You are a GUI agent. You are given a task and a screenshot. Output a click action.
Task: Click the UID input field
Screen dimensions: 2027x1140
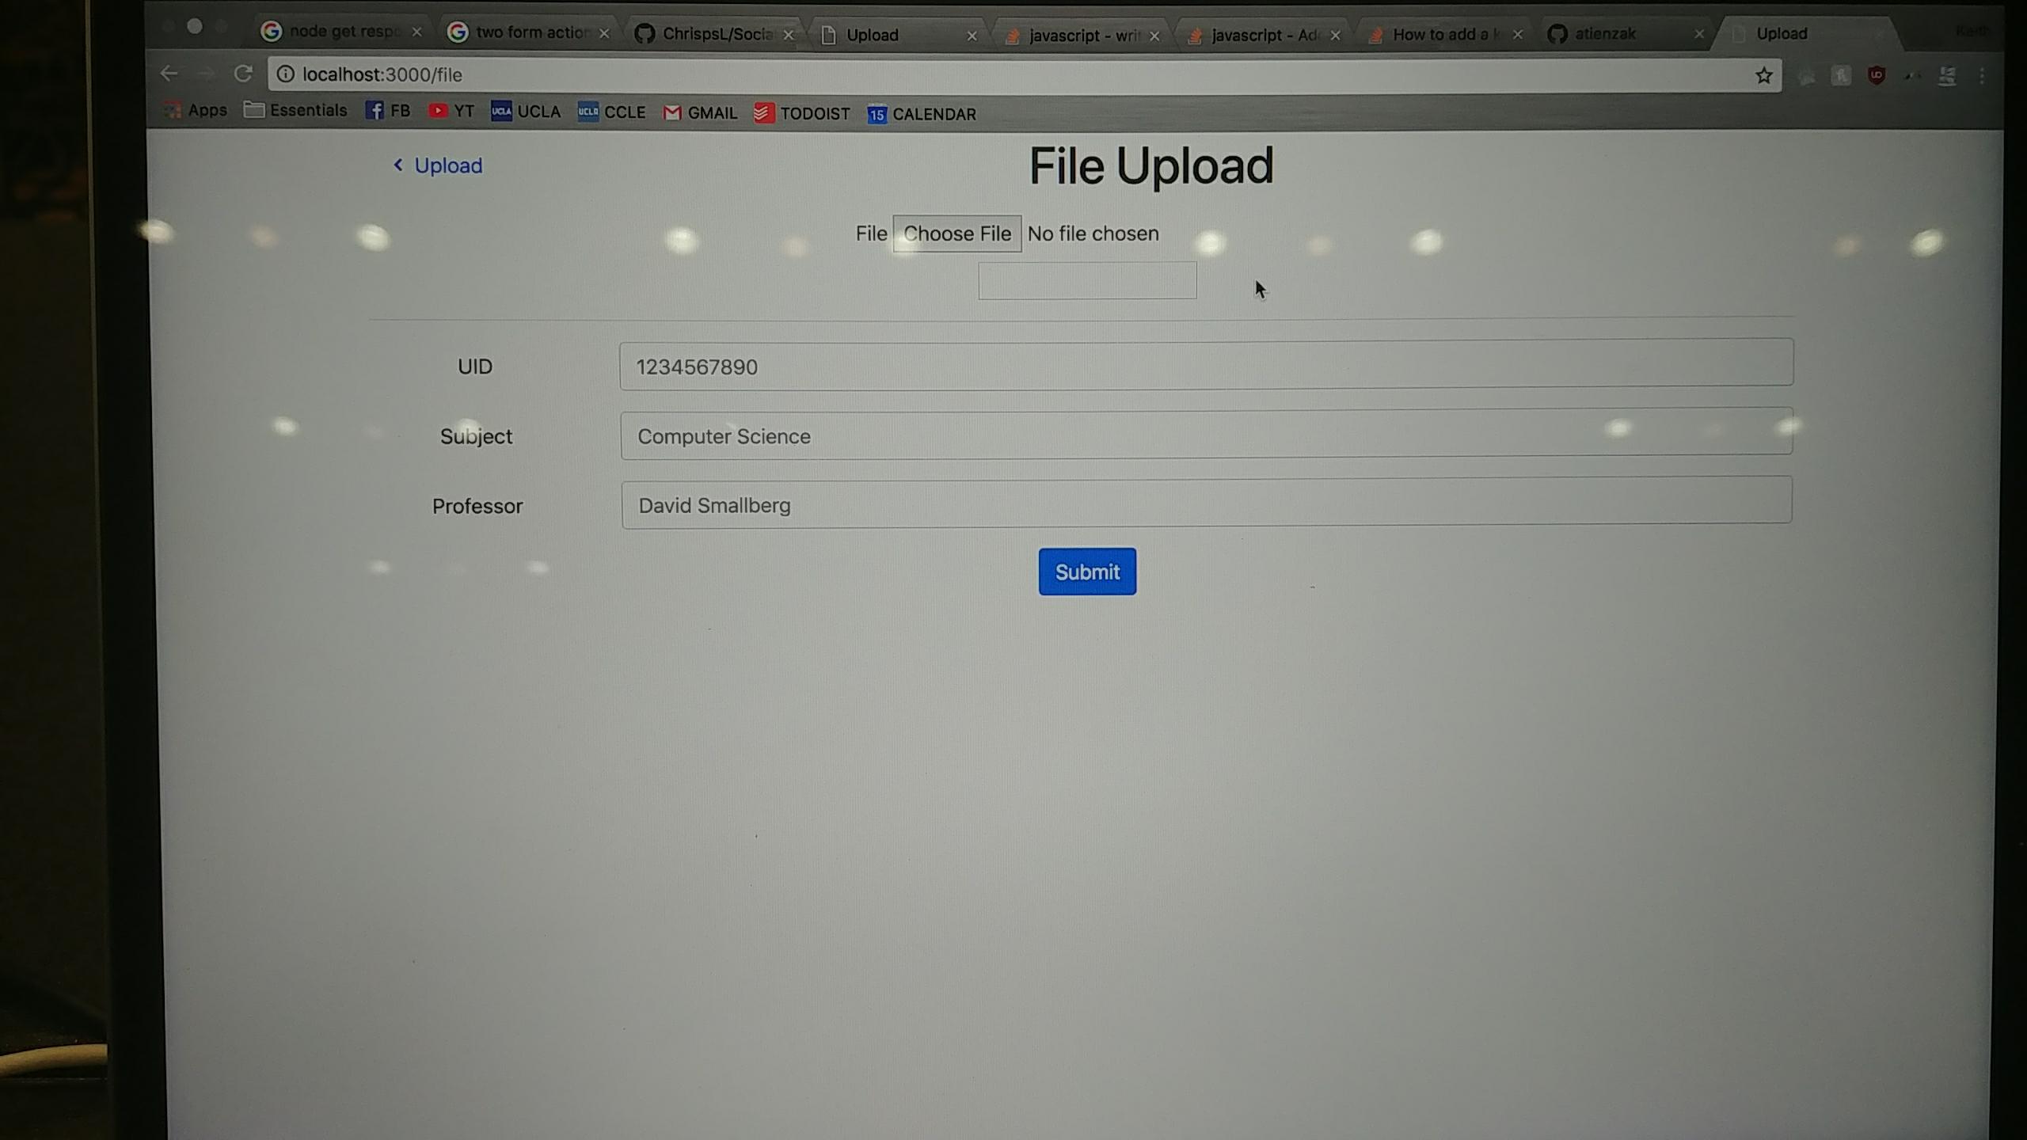pos(1205,364)
